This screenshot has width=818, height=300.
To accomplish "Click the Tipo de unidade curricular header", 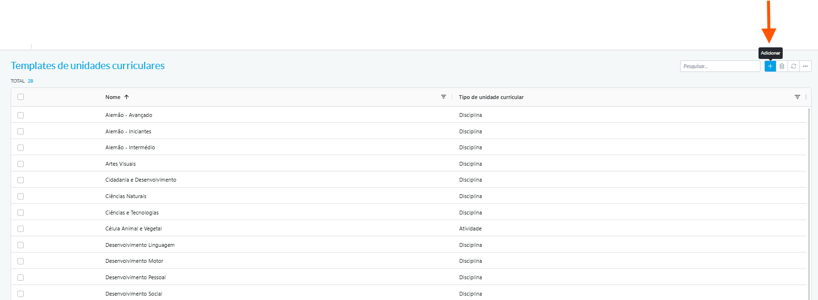I will 491,97.
